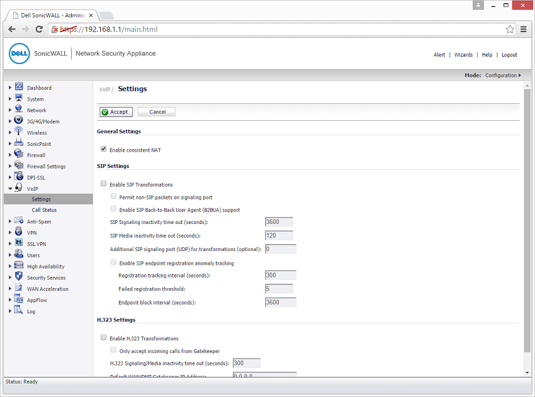Image resolution: width=535 pixels, height=397 pixels.
Task: Click the High Availability icon
Action: point(19,266)
